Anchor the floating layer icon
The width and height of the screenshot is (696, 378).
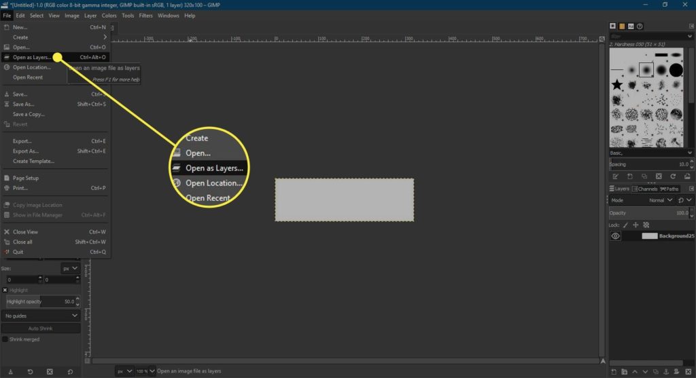point(666,372)
